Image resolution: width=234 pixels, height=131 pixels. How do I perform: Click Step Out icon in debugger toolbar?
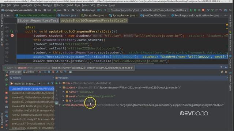pos(57,72)
